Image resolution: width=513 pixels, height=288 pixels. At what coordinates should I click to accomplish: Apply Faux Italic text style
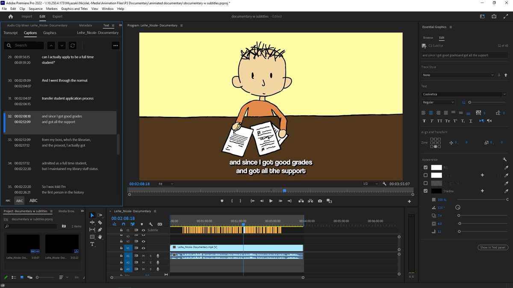[432, 121]
